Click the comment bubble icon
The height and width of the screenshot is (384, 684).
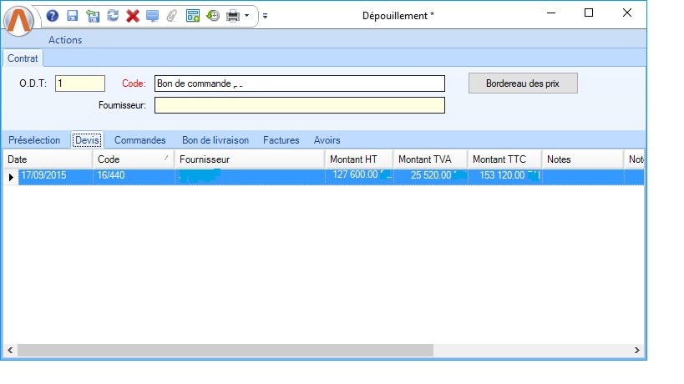tap(152, 16)
